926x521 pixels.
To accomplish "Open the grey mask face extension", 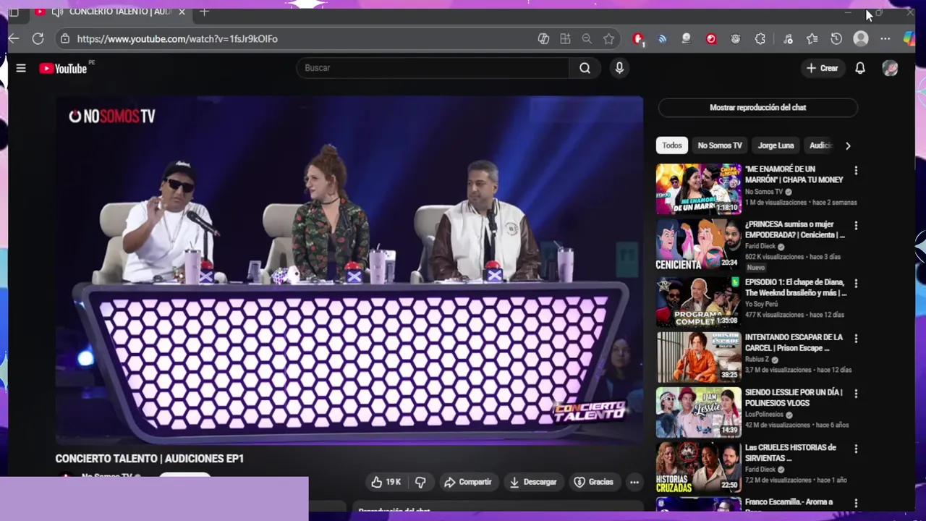I will tap(736, 39).
